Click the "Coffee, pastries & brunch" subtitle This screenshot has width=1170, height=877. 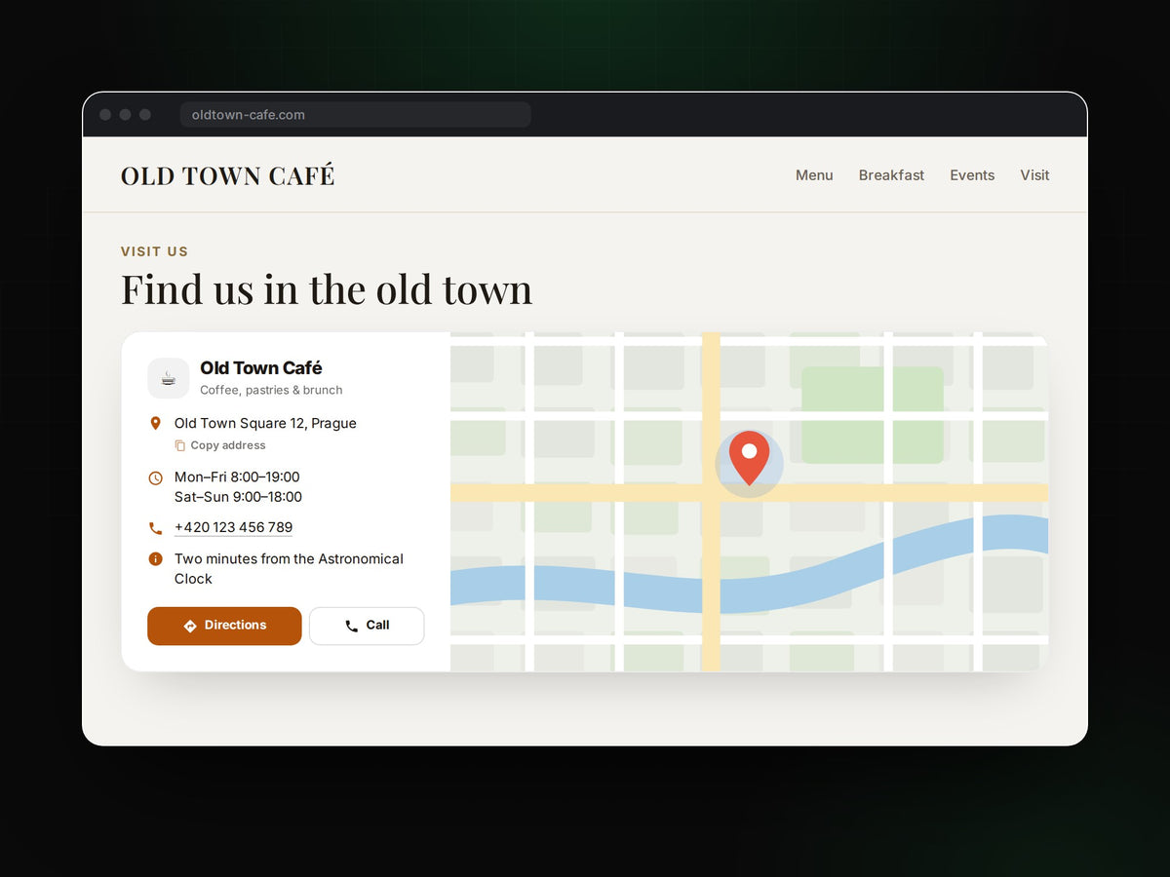tap(271, 390)
